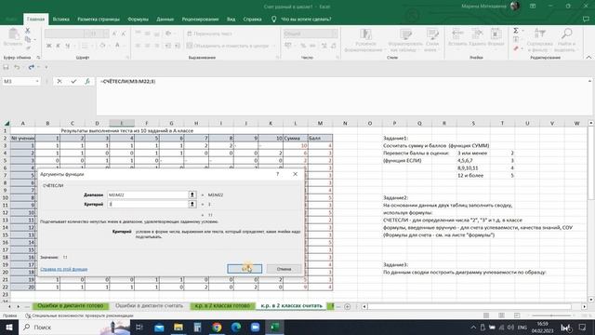Open the customize quick access toolbar dropdown
Image resolution: width=595 pixels, height=335 pixels.
click(46, 67)
